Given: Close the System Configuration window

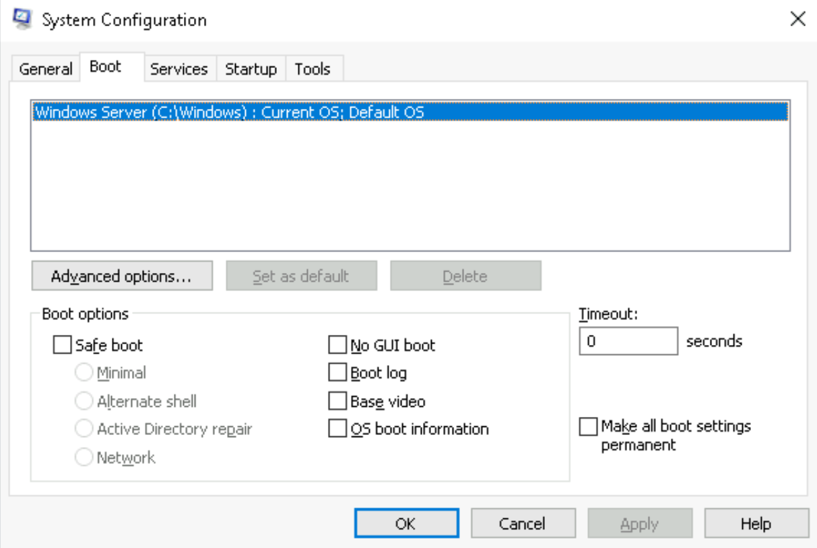Looking at the screenshot, I should (x=797, y=19).
